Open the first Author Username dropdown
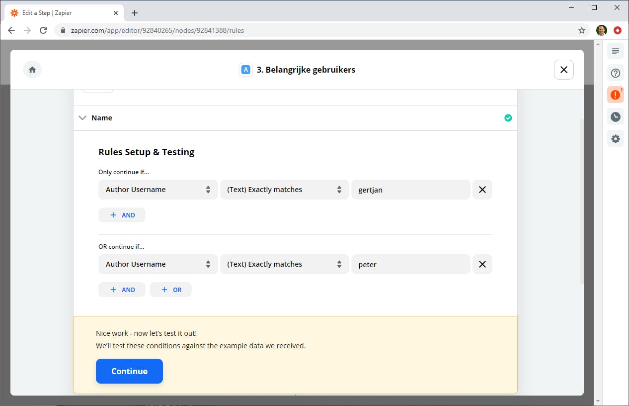 point(158,190)
